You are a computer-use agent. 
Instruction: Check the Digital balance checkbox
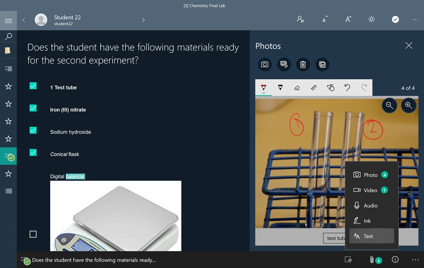(33, 234)
